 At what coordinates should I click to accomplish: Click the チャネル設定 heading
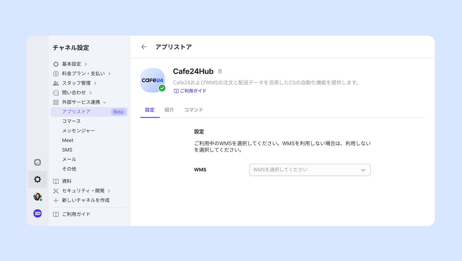click(71, 48)
